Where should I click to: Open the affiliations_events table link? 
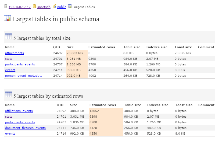pyautogui.click(x=19, y=111)
